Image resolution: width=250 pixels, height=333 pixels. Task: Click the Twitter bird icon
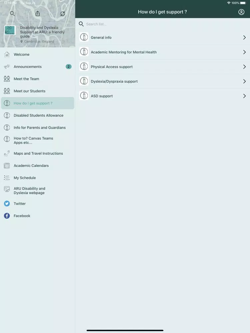coord(7,203)
